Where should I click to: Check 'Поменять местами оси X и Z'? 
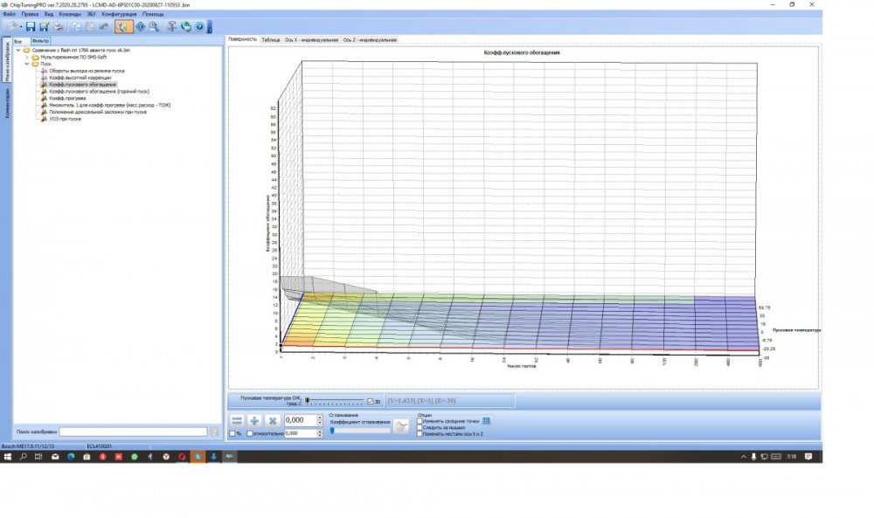click(x=420, y=433)
